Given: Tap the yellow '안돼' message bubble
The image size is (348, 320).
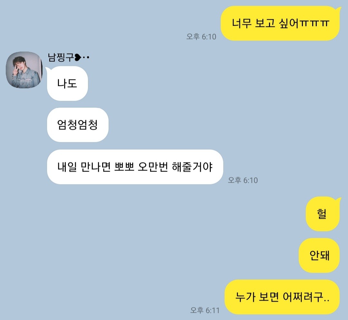Looking at the screenshot, I should click(319, 256).
